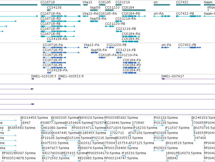
Task: Click the IP16330.5prime EST label
Action: [x=134, y=153]
